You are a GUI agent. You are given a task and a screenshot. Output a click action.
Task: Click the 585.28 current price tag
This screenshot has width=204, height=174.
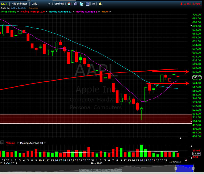[x=197, y=77]
